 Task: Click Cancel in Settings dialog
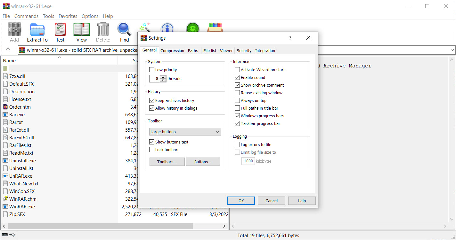(x=272, y=201)
